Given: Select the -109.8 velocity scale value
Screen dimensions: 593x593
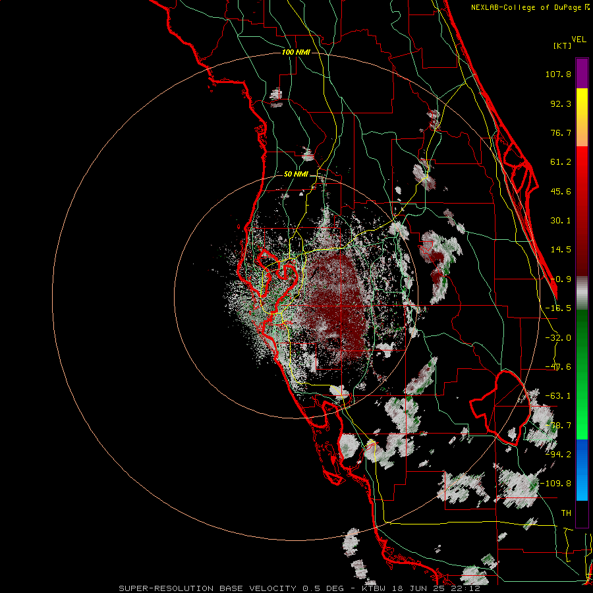Looking at the screenshot, I should click(x=555, y=484).
